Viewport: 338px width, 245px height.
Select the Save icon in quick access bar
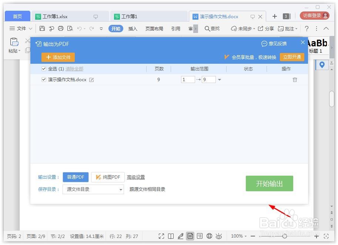[42, 28]
